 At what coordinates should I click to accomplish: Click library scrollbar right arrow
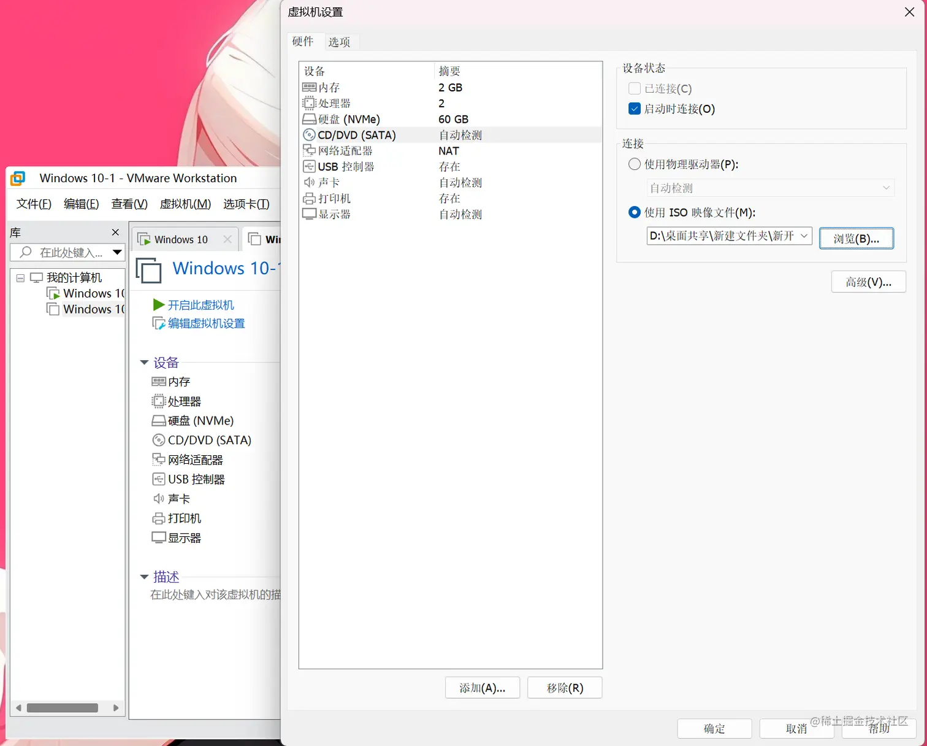(x=116, y=708)
